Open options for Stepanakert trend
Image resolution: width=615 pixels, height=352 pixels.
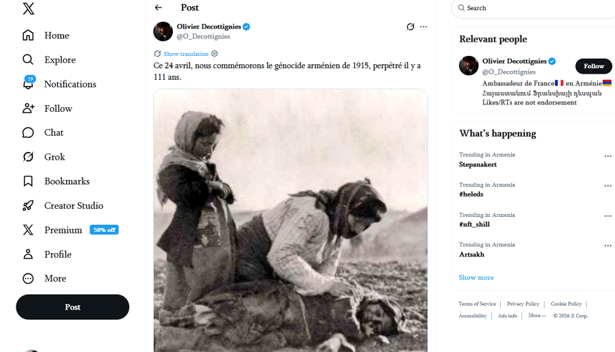tap(607, 156)
